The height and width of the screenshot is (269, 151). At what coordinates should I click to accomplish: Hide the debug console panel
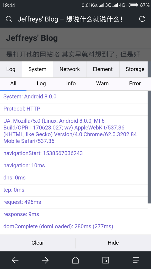113,242
